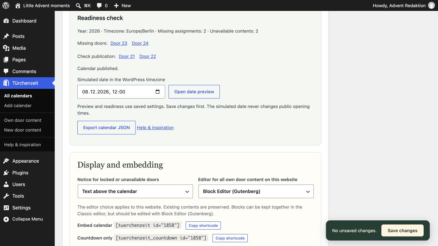Open the search magnifier icon

click(78, 5)
